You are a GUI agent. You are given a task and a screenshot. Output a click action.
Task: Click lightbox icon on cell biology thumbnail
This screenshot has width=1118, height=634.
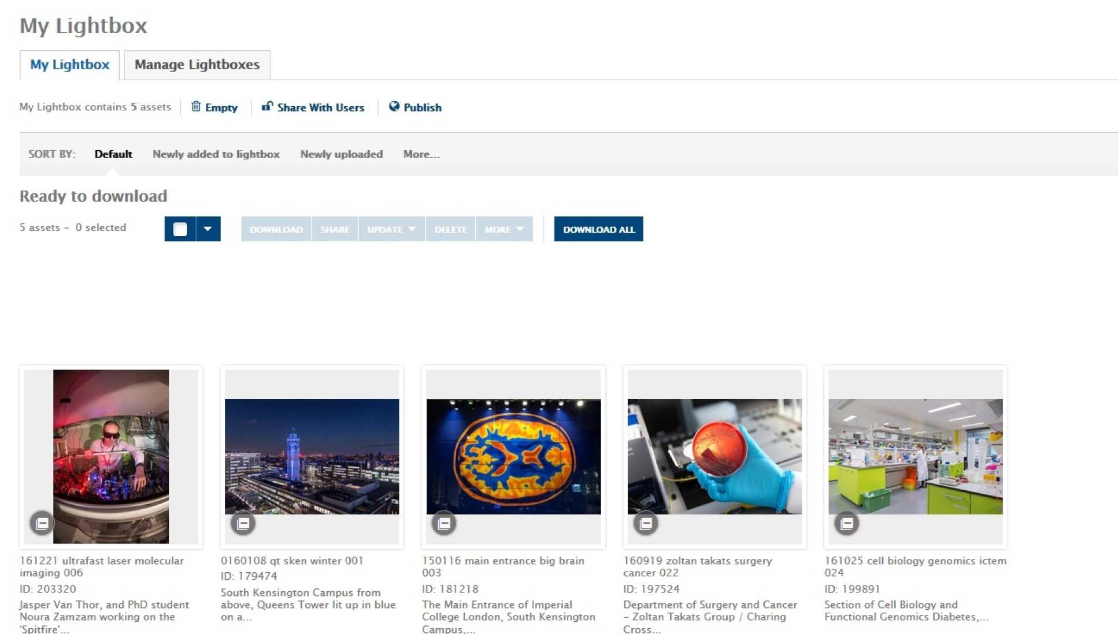pos(846,523)
